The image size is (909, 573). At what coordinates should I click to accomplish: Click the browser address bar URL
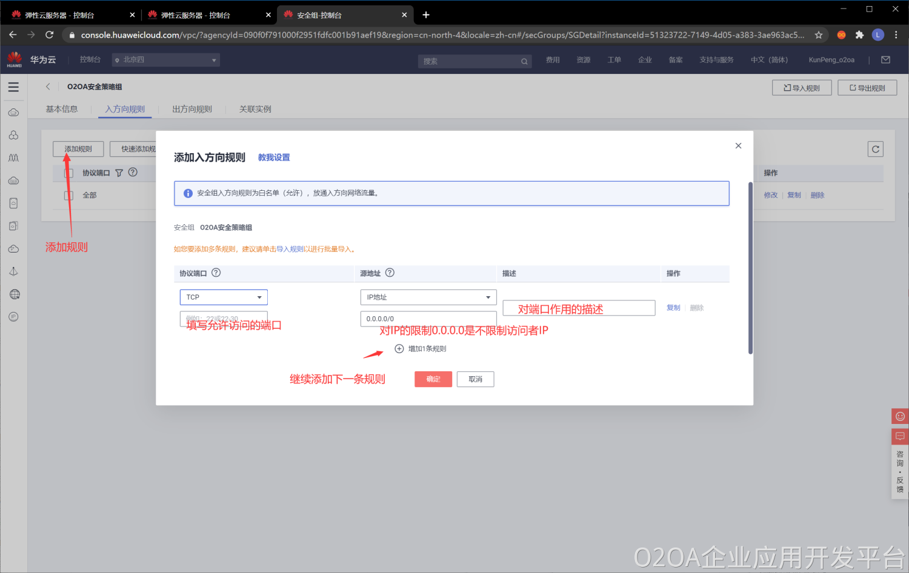point(442,35)
